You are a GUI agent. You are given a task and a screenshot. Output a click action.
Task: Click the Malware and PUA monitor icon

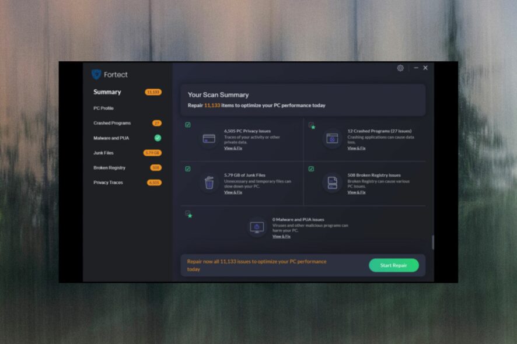click(257, 227)
